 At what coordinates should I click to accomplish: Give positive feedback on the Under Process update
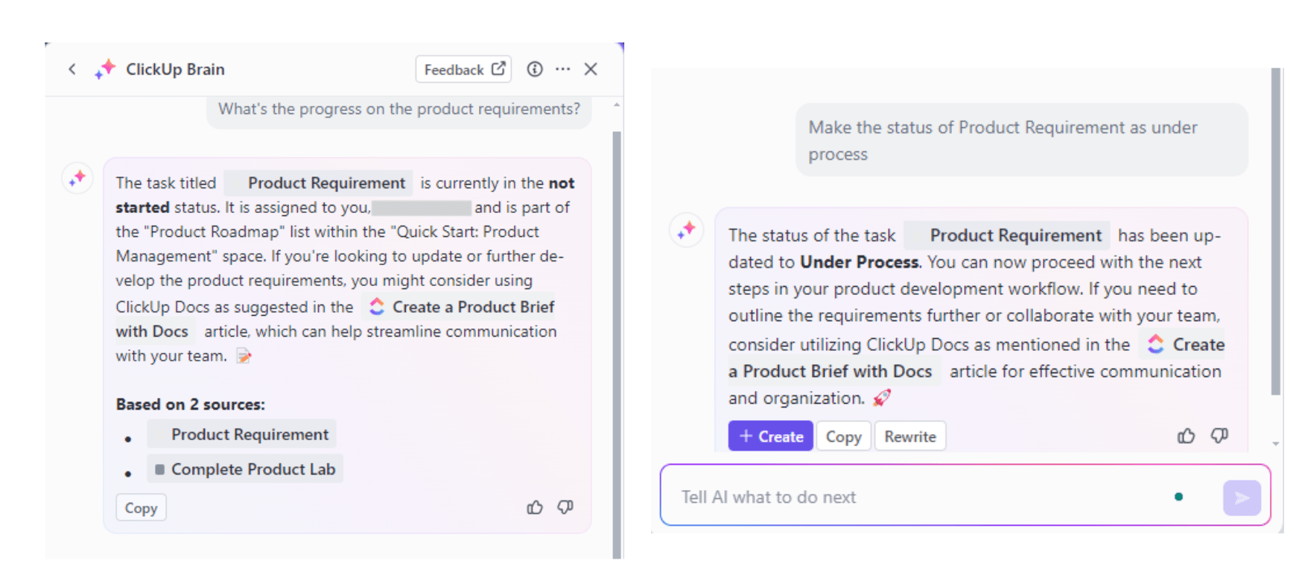1187,436
